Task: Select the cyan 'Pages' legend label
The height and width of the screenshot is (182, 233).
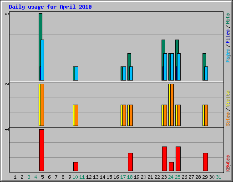Action: pyautogui.click(x=228, y=56)
